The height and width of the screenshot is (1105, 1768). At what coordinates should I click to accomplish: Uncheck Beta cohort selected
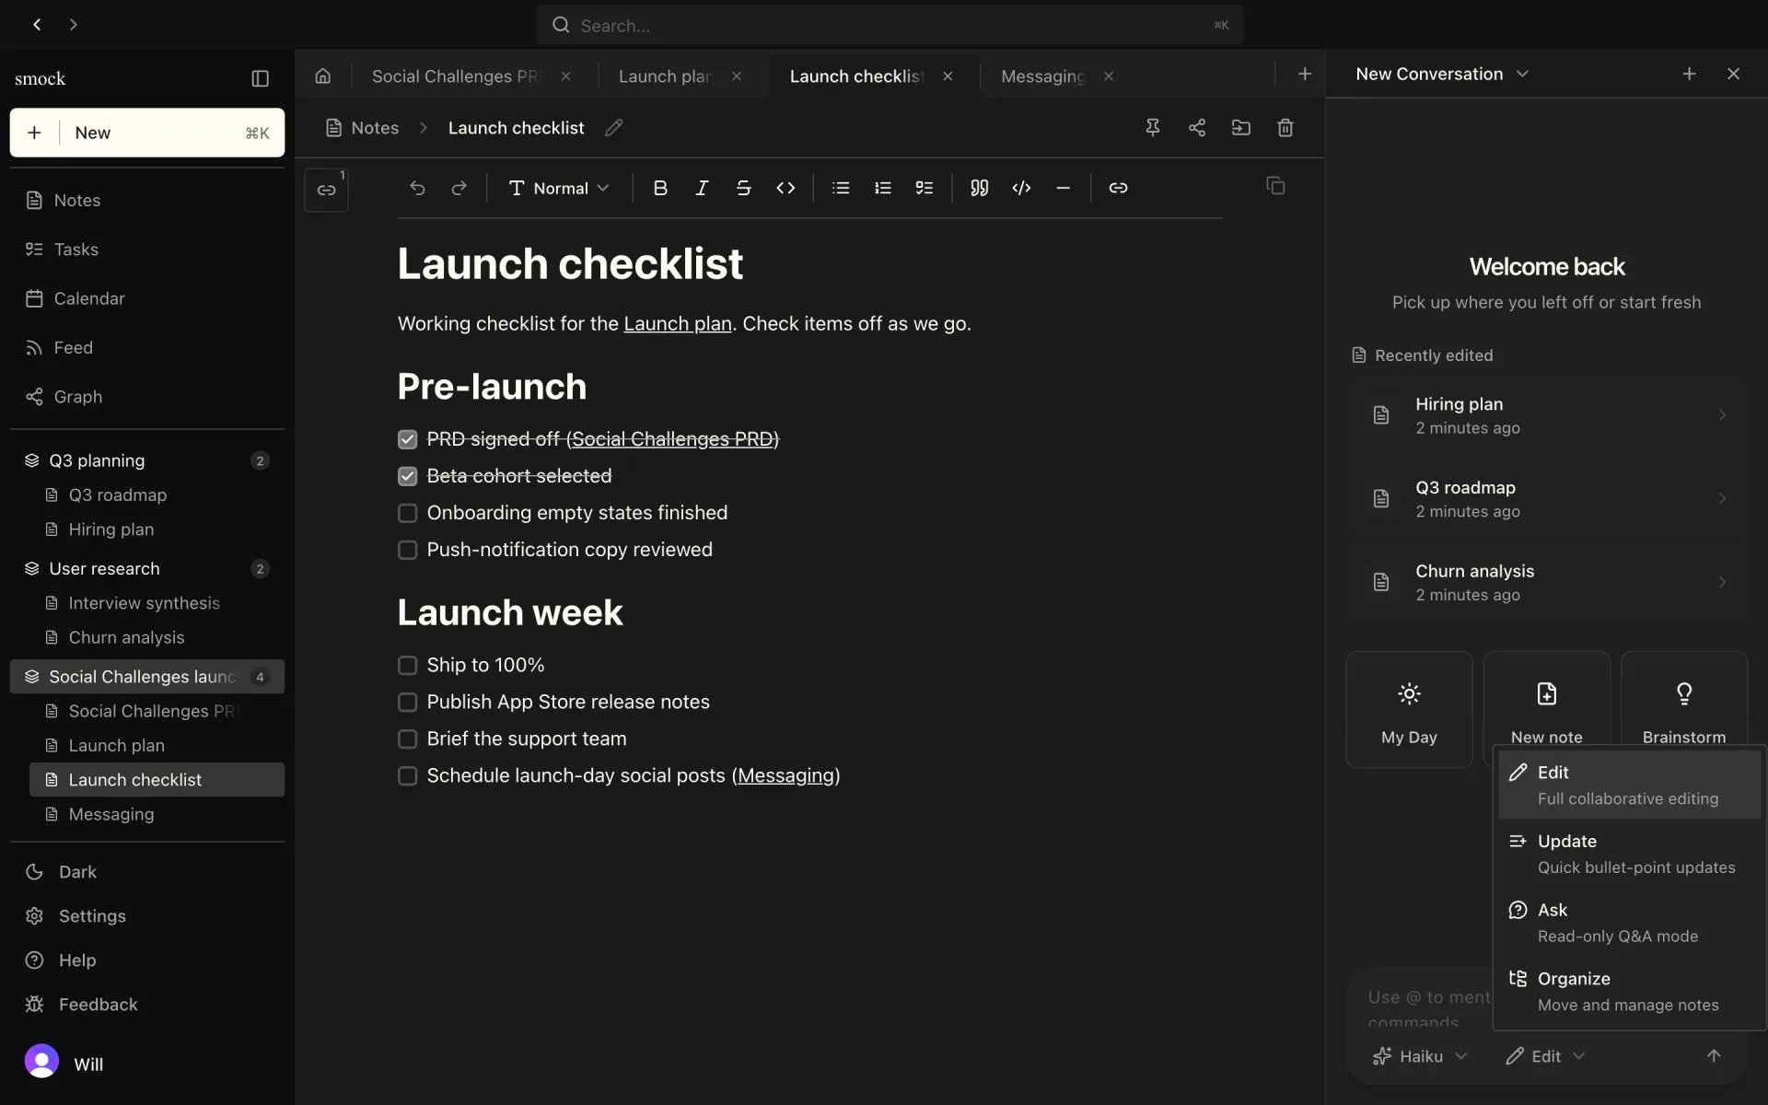[x=407, y=476]
